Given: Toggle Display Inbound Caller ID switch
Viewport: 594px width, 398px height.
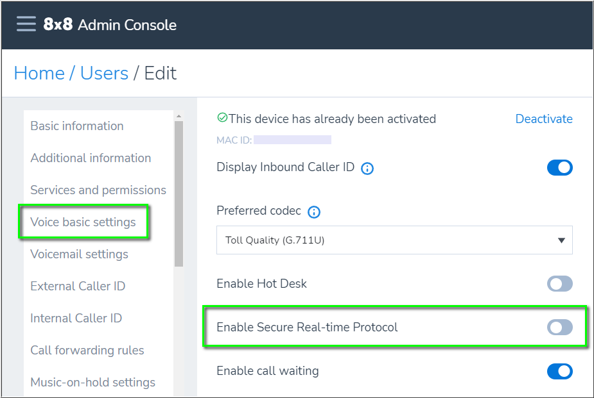Looking at the screenshot, I should point(559,167).
